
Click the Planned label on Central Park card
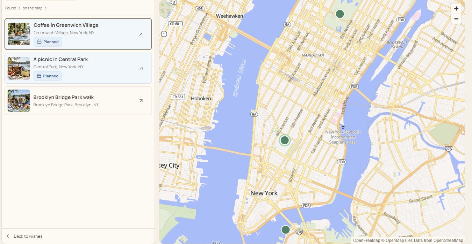tap(51, 76)
